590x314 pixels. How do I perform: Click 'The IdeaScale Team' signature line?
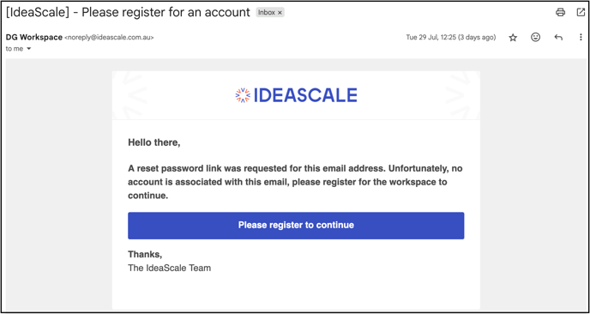click(x=169, y=269)
